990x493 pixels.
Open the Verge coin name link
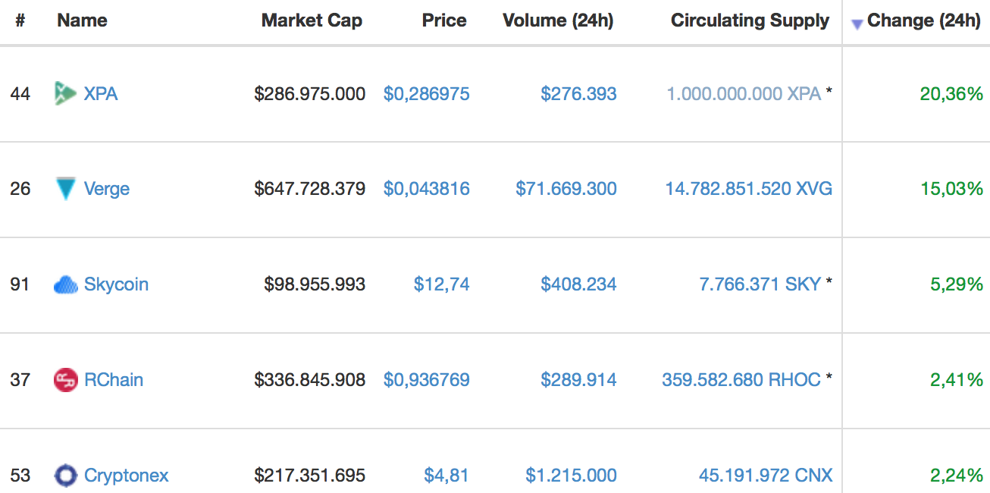point(107,189)
